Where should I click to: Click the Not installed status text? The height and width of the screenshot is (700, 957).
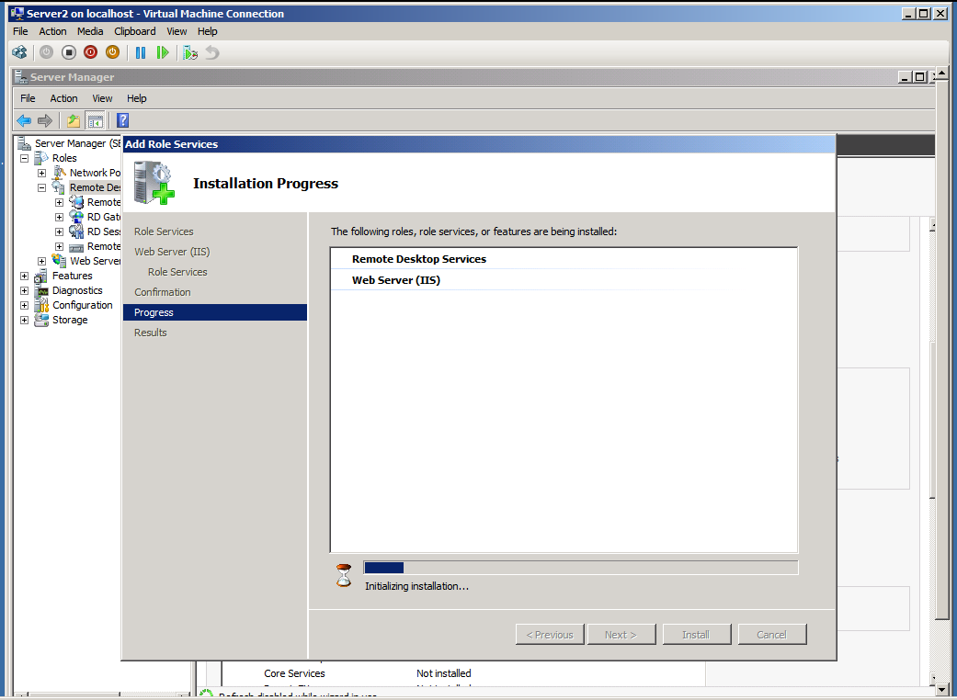[444, 673]
